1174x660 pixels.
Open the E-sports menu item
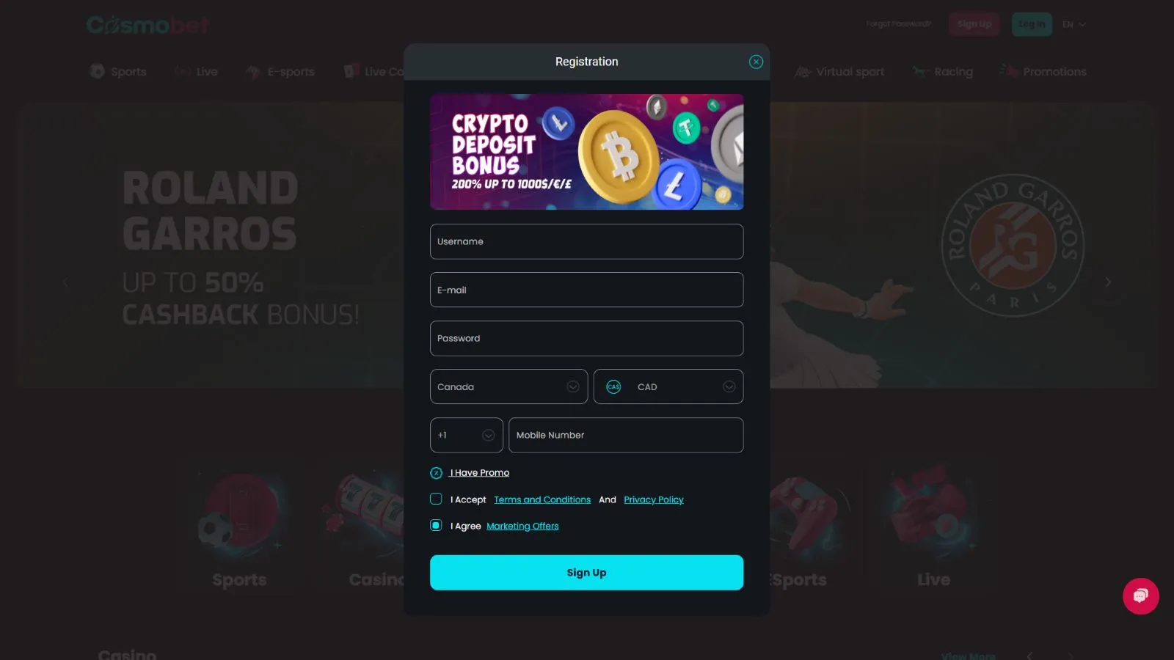(280, 71)
